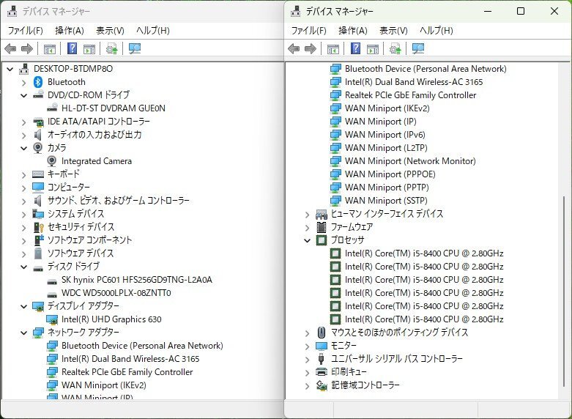Select Bluetooth Device (Personal Area Network) in left window
The height and width of the screenshot is (419, 572).
pyautogui.click(x=142, y=346)
